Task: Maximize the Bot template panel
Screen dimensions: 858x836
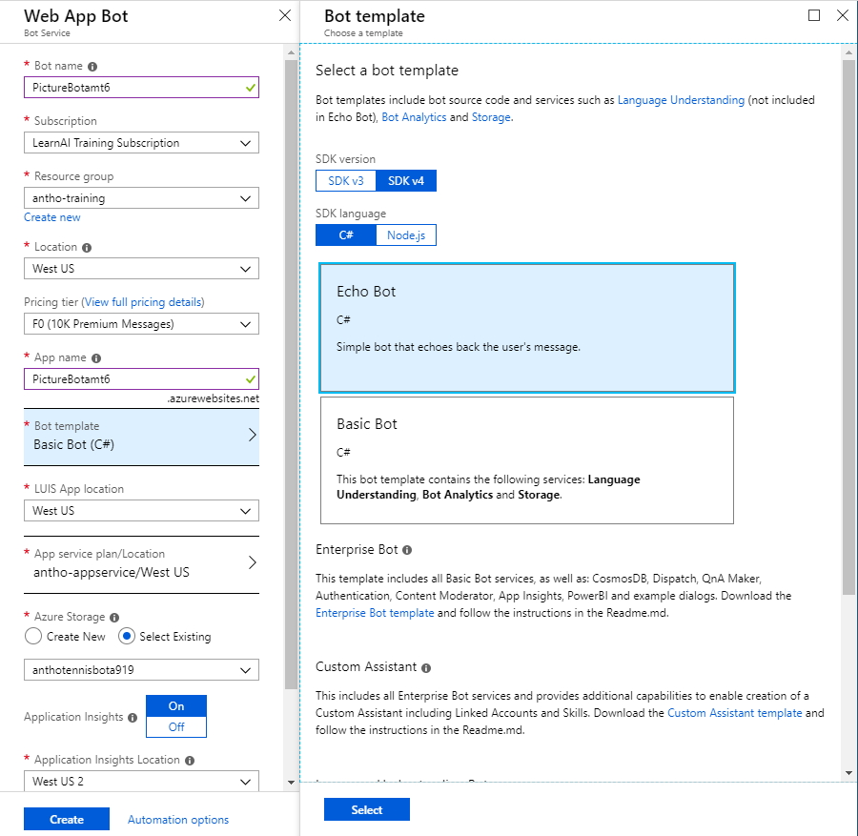Action: [x=813, y=15]
